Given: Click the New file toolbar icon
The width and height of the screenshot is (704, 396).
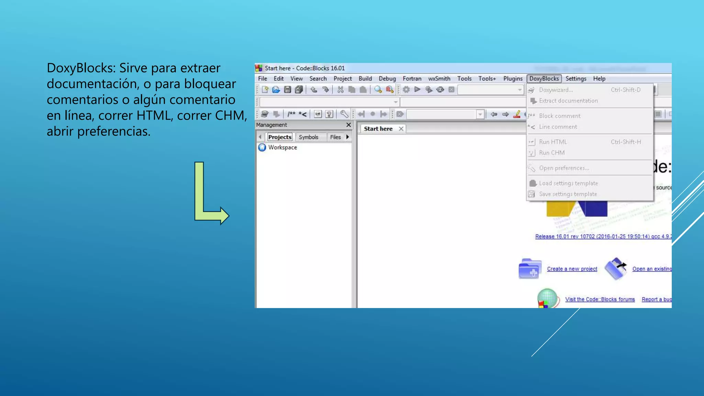Looking at the screenshot, I should click(265, 90).
